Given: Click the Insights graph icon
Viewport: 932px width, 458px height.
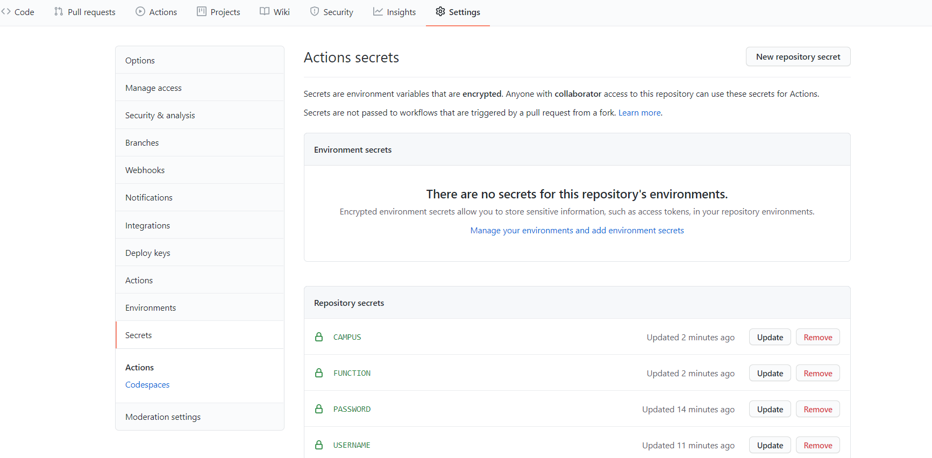Looking at the screenshot, I should pos(378,11).
